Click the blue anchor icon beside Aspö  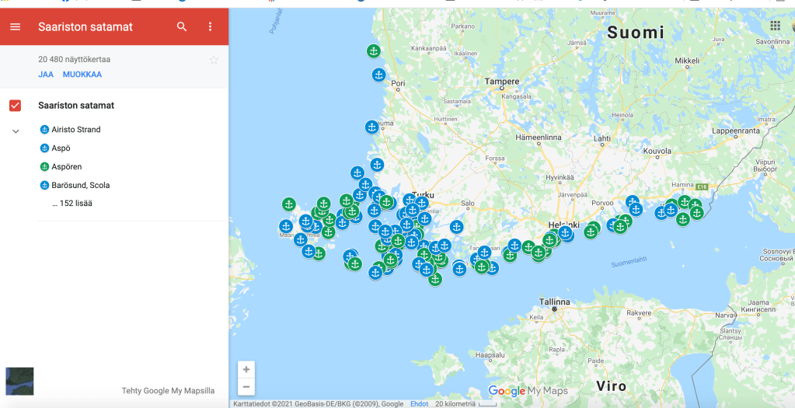click(x=44, y=148)
